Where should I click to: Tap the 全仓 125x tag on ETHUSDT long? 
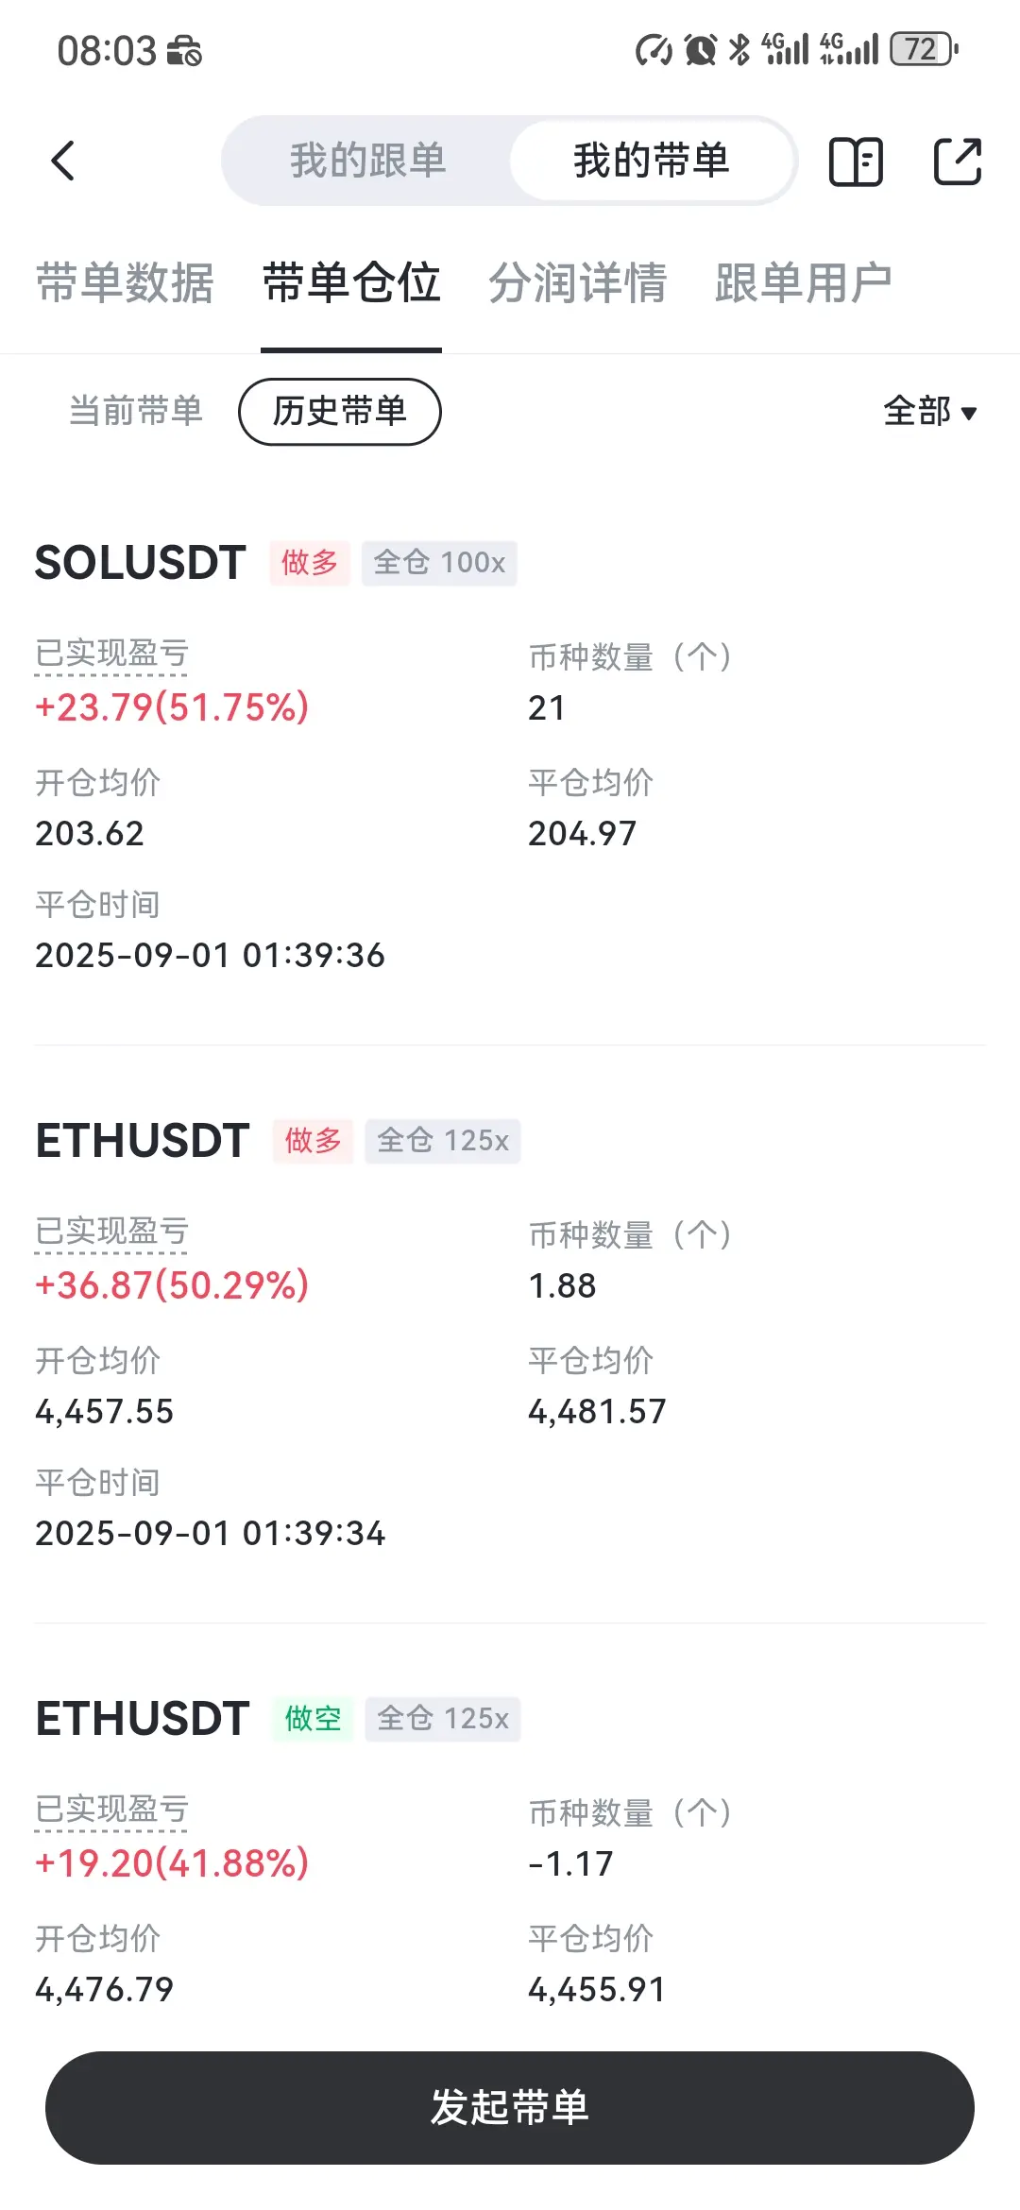(x=443, y=1141)
